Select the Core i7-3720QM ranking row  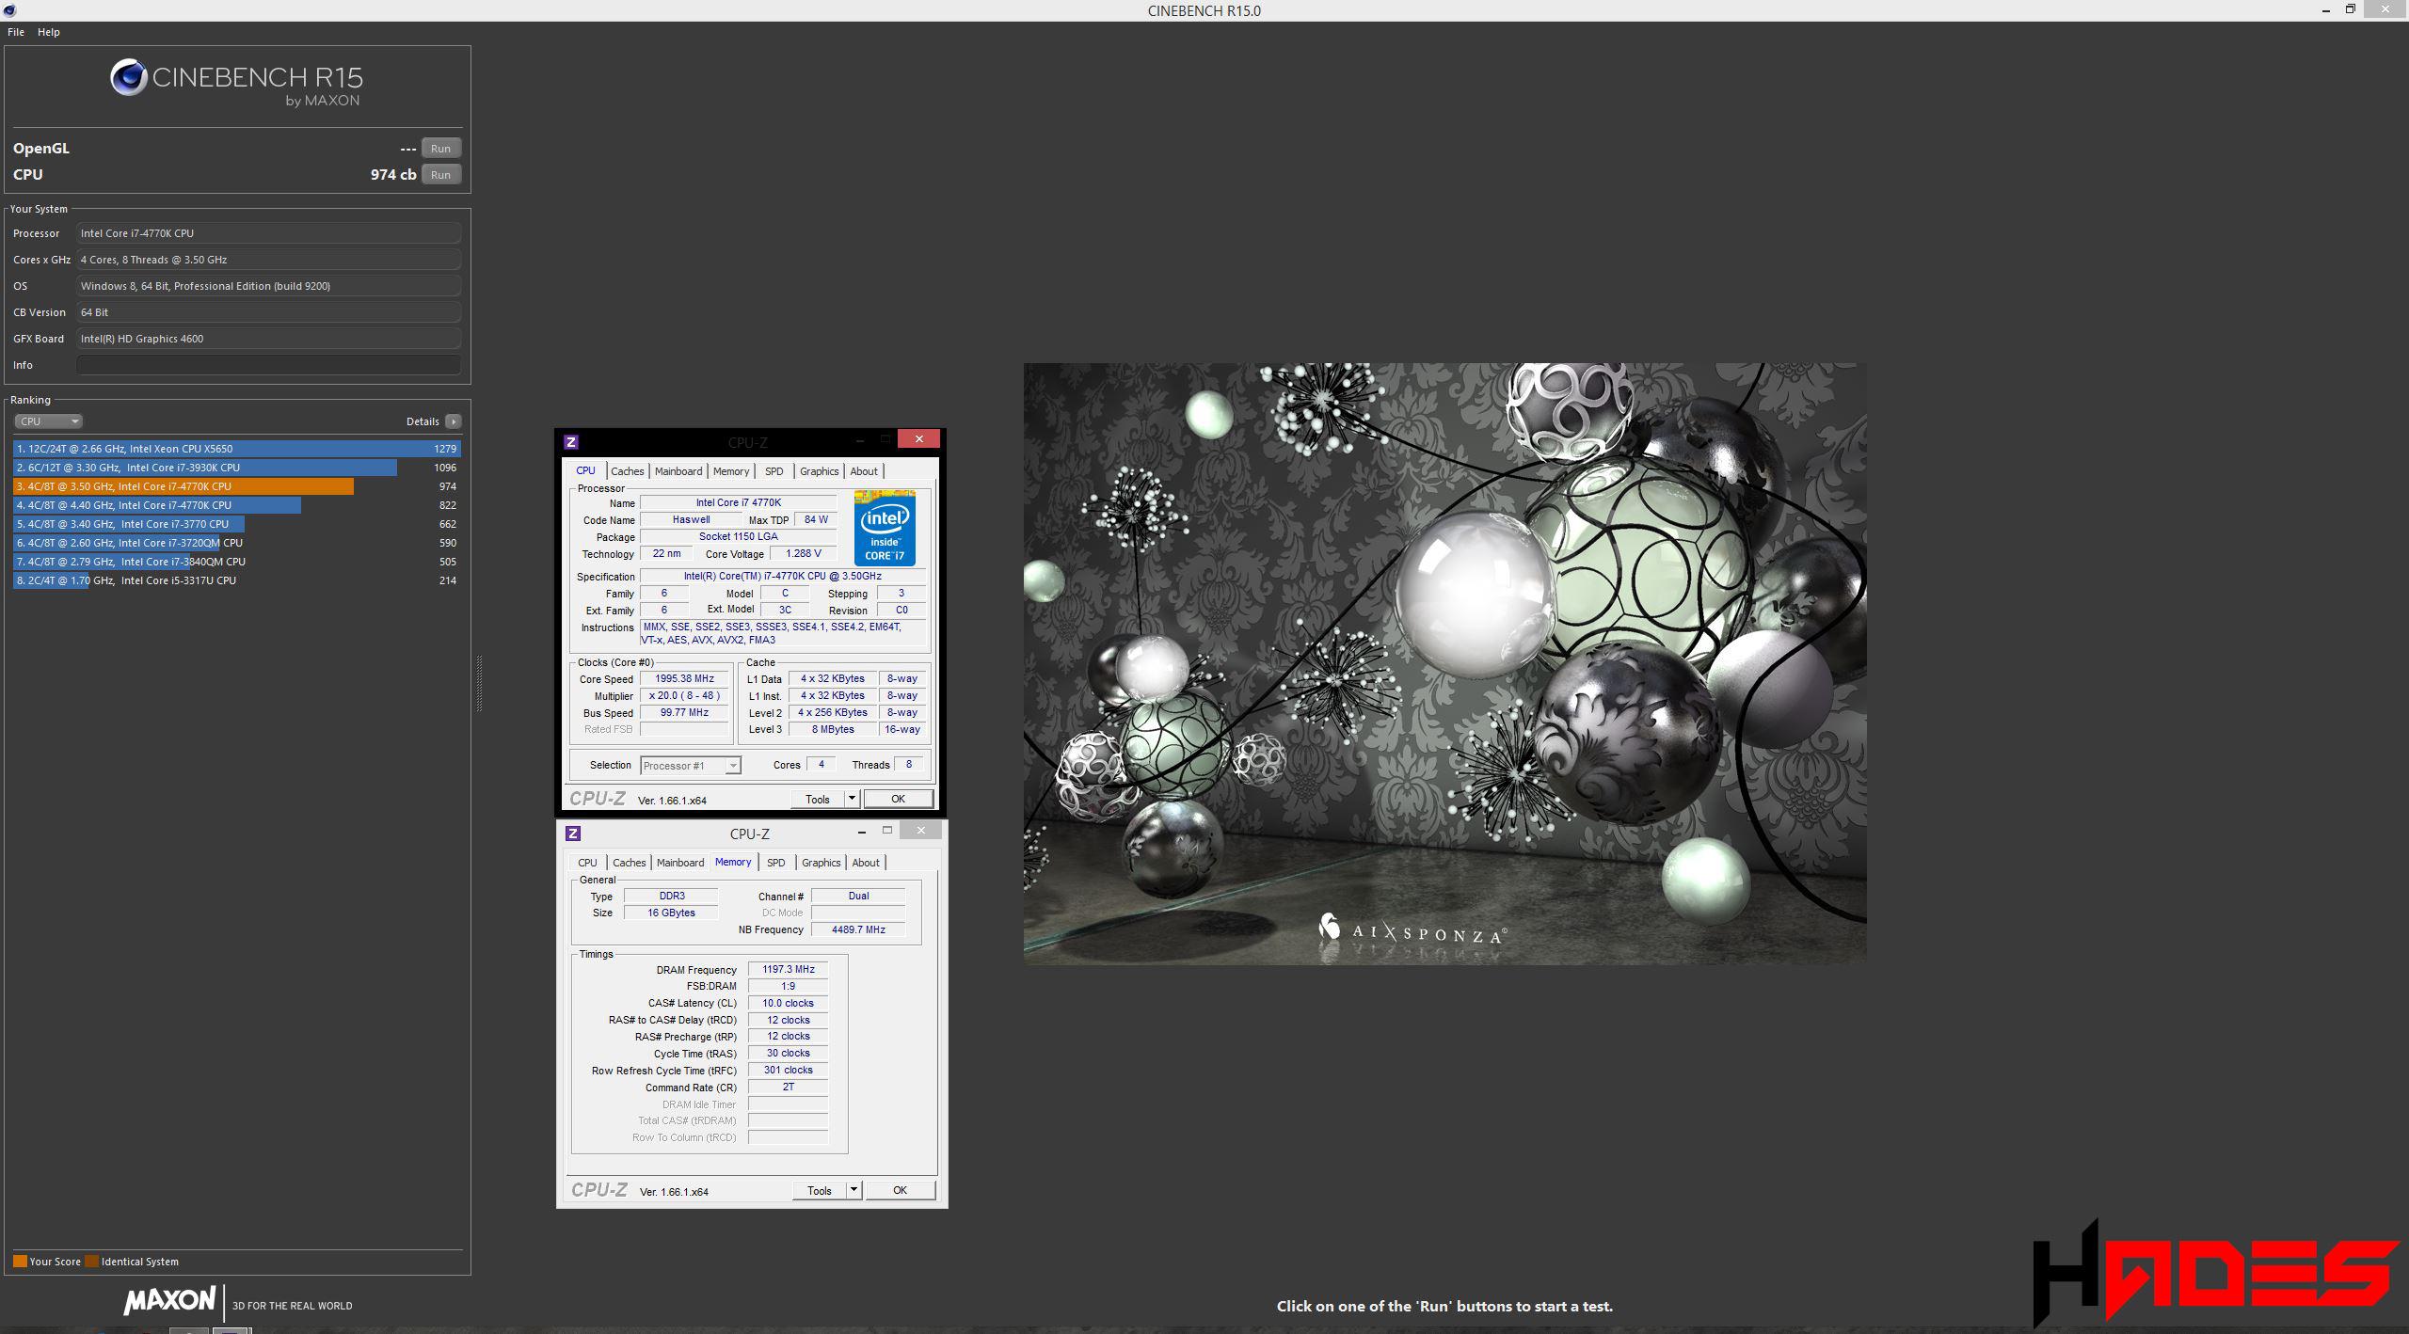coord(236,543)
